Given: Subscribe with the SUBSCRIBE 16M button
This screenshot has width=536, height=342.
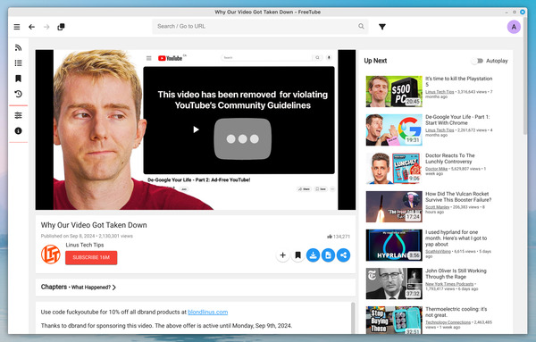Looking at the screenshot, I should [x=91, y=257].
